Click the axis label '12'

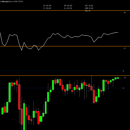(x=125, y=78)
